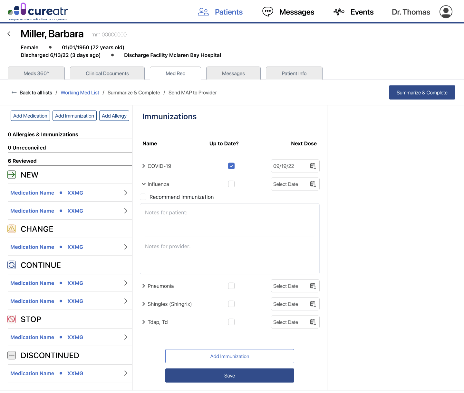Open the calendar icon in Pneumonia row
This screenshot has height=393, width=464.
pyautogui.click(x=313, y=286)
